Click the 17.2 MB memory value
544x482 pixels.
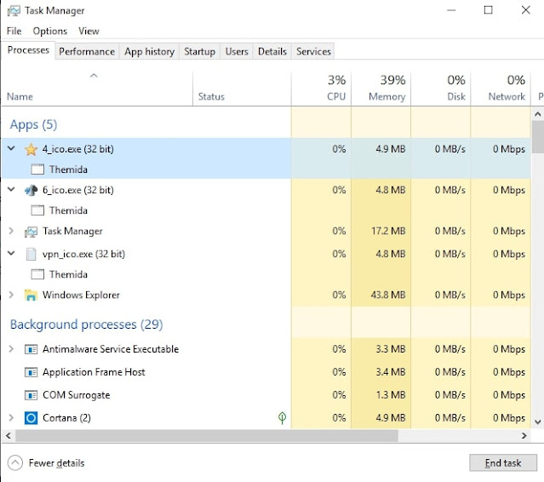pyautogui.click(x=388, y=231)
